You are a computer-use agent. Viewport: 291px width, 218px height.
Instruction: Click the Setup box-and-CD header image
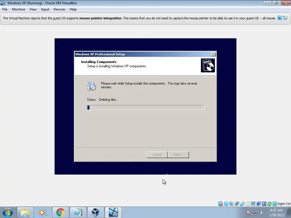[x=208, y=66]
